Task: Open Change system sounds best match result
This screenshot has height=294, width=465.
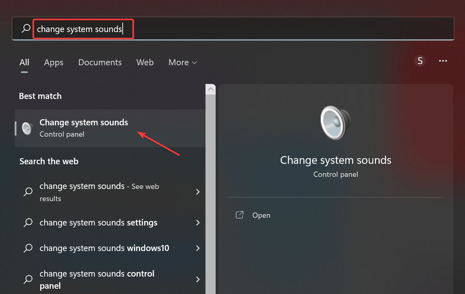Action: point(84,128)
